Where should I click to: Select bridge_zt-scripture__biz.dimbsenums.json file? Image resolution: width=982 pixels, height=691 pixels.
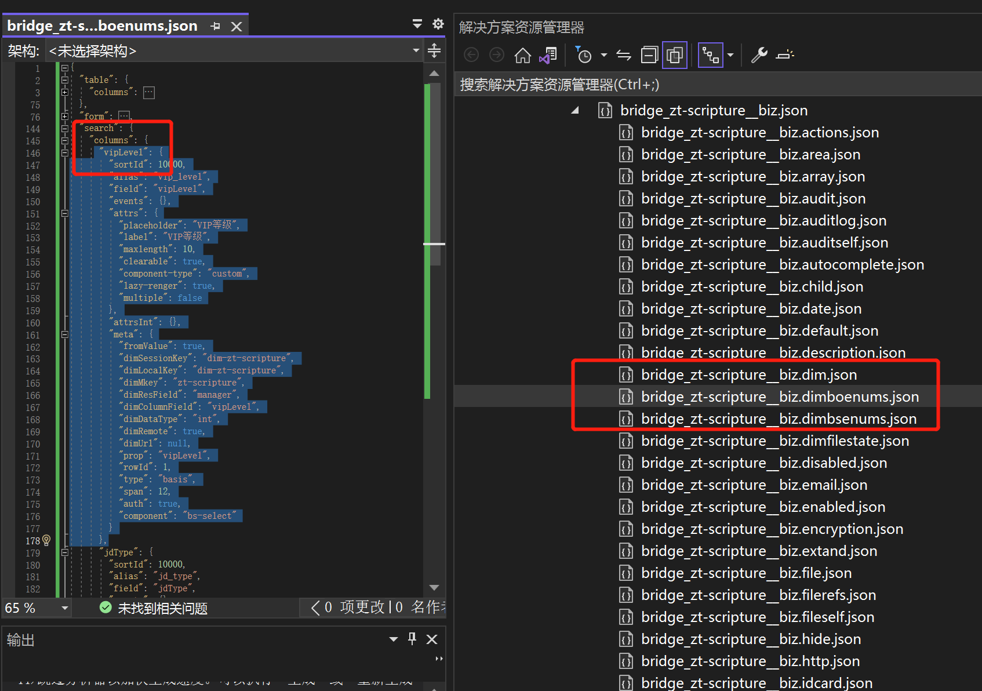click(779, 419)
